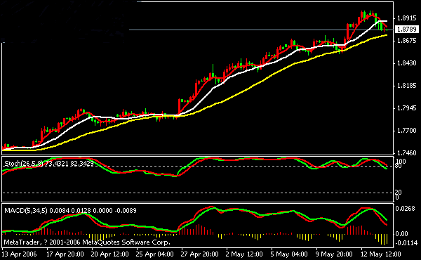The image size is (421, 260).
Task: Click the 1.8430 price axis label
Action: tap(406, 63)
